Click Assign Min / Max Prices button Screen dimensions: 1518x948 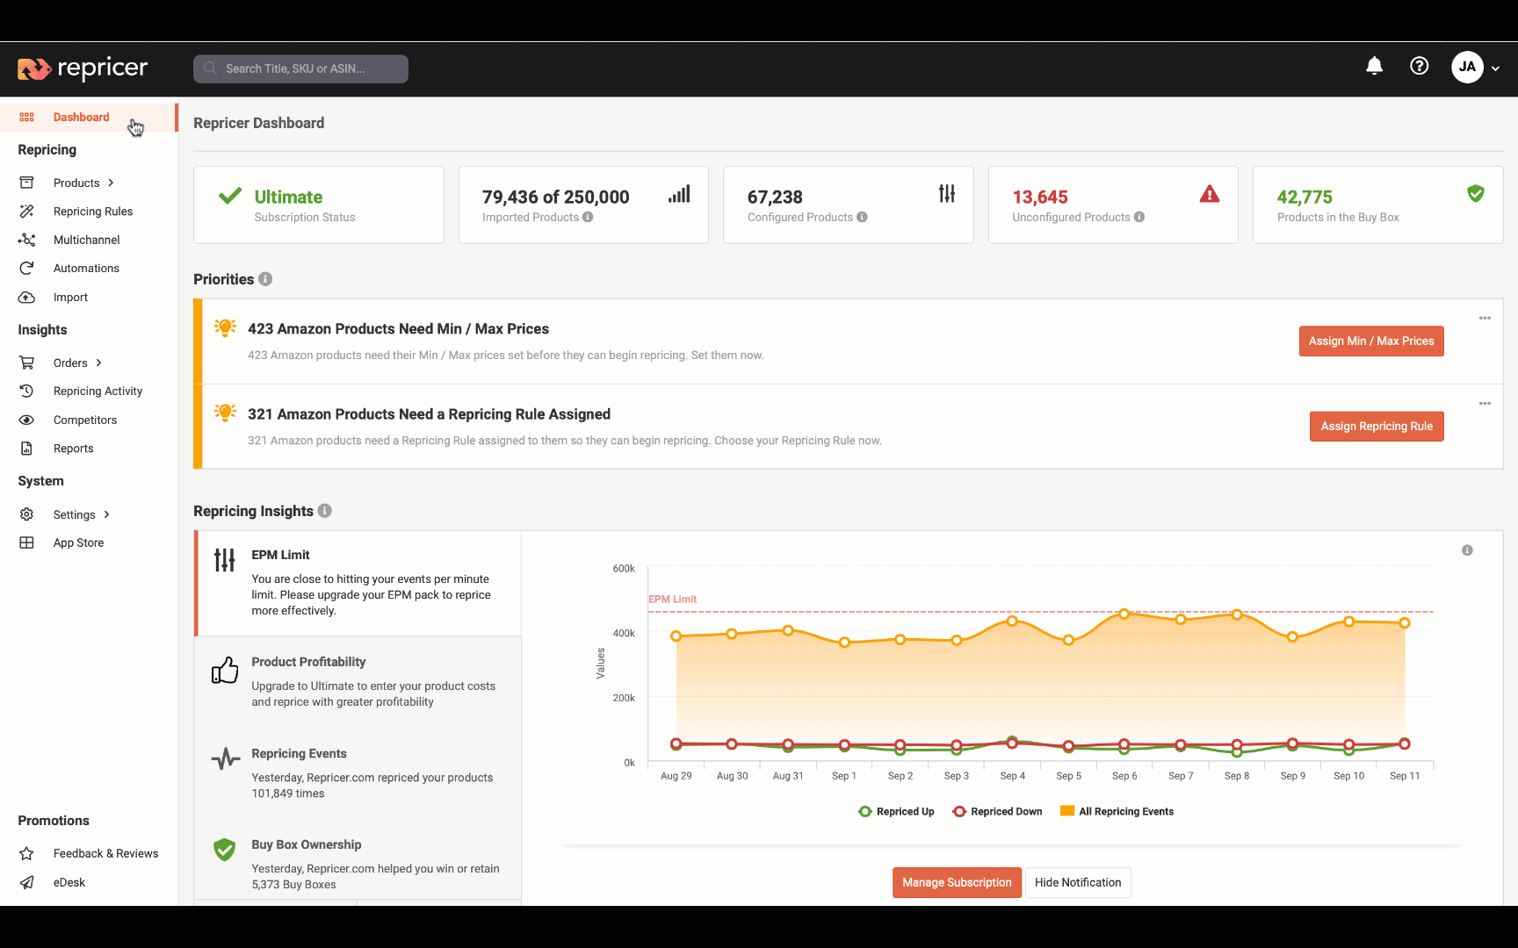click(1371, 341)
